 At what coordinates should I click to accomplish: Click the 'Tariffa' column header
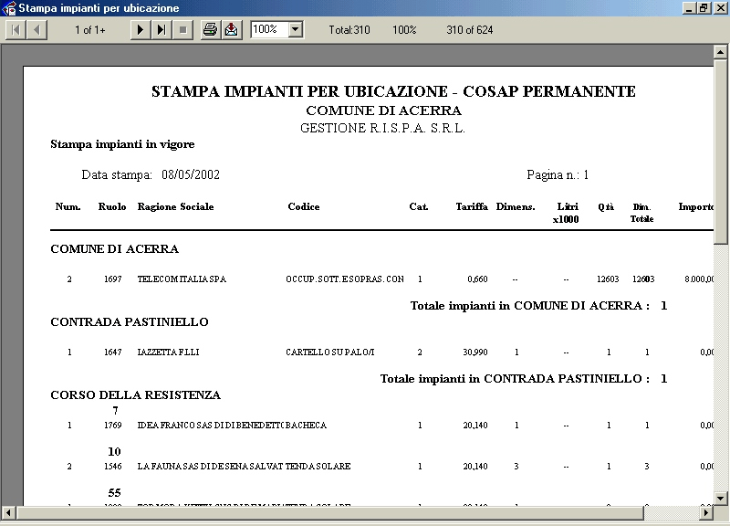[472, 207]
